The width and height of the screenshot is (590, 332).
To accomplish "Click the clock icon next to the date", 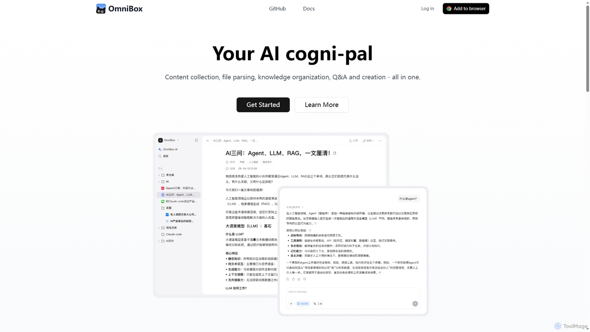I will (x=227, y=169).
